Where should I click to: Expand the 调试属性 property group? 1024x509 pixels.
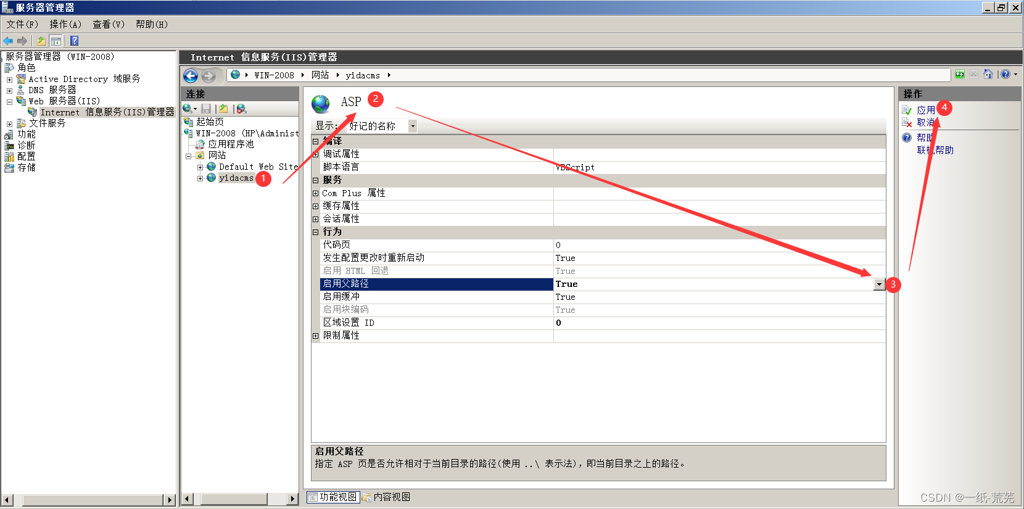pos(316,154)
